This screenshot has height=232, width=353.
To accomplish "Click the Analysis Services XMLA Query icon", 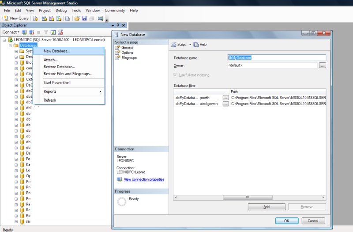I will [59, 18].
